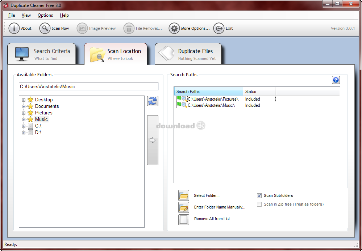Select the Desktop folder in tree

44,100
